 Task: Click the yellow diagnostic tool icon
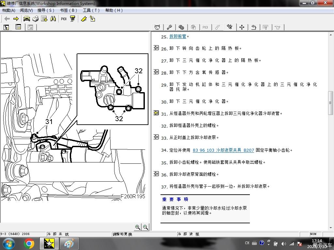tap(73, 19)
